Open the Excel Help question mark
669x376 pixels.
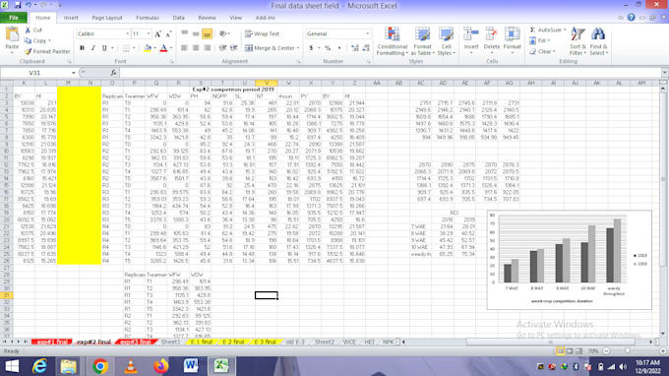tap(631, 18)
